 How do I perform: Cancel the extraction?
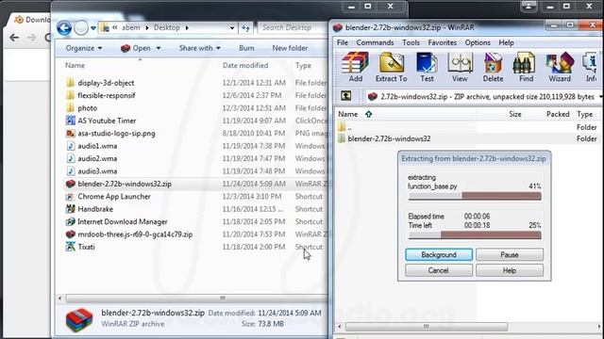(x=439, y=270)
